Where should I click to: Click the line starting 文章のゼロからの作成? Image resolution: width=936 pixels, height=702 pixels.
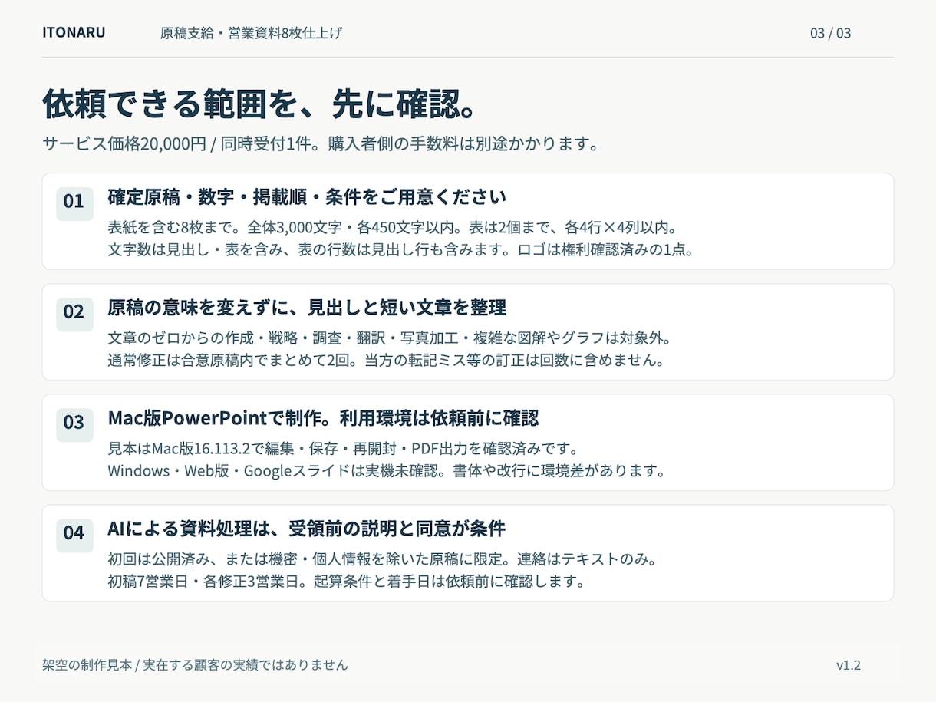coord(390,338)
